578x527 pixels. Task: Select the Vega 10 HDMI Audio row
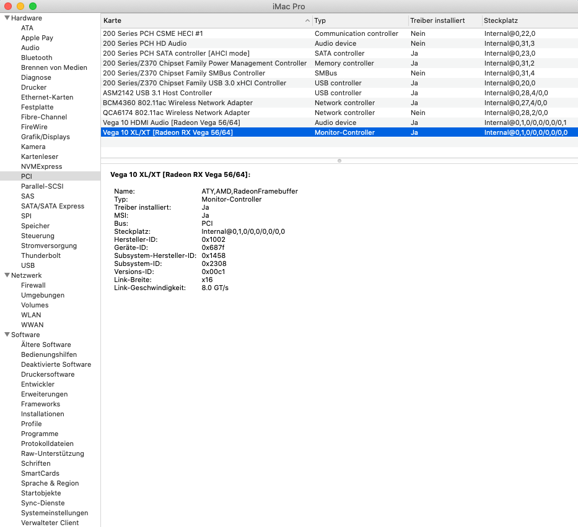point(339,123)
